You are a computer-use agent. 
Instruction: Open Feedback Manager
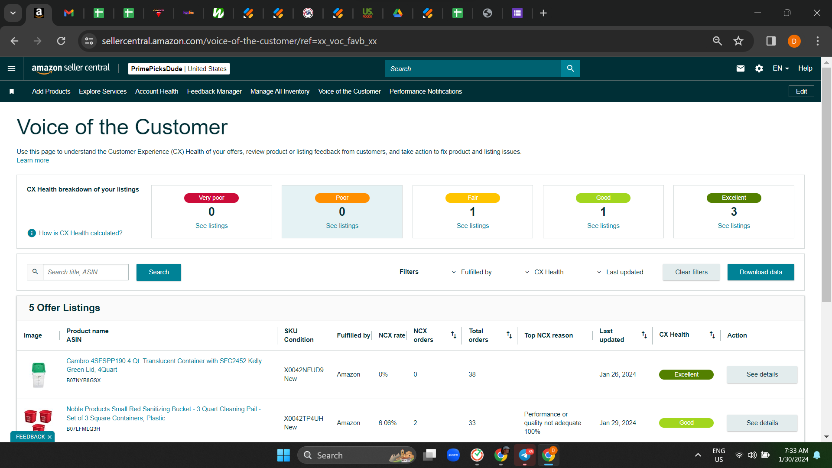coord(214,91)
